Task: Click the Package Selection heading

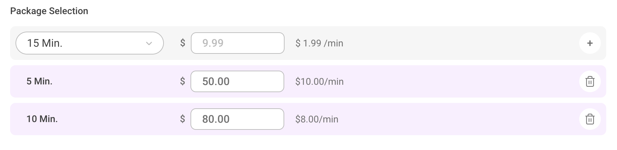Action: 49,11
